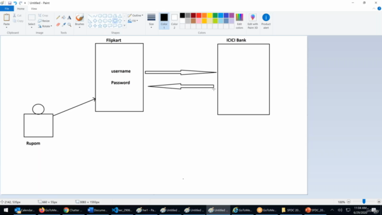Image resolution: width=382 pixels, height=215 pixels.
Task: Choose the Triangle shape in gallery
Action: pyautogui.click(x=120, y=16)
